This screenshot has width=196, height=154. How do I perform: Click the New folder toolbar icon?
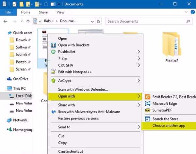point(21,4)
